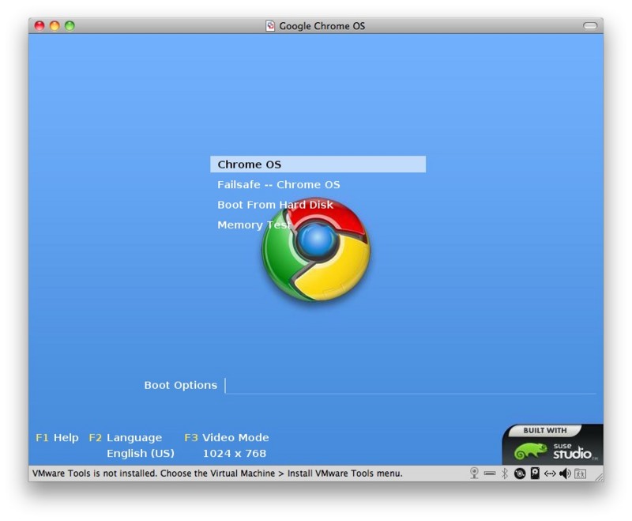Click the green zoom window button
This screenshot has height=521, width=632.
pyautogui.click(x=70, y=26)
